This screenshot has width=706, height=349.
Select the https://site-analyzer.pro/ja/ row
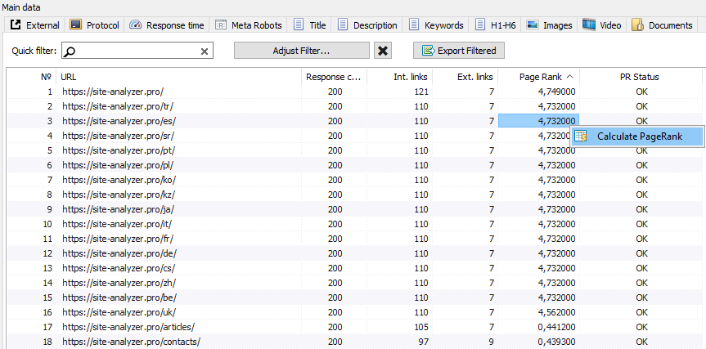point(354,209)
